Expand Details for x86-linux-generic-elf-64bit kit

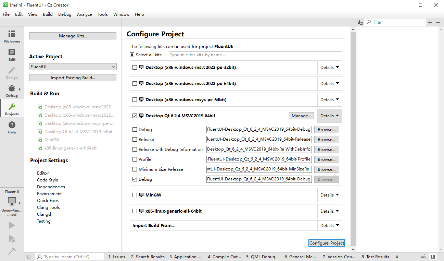(x=330, y=211)
